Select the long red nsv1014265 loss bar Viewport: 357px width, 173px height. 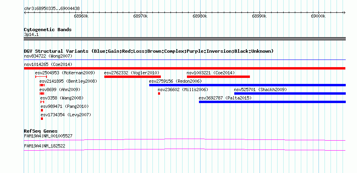click(185, 68)
